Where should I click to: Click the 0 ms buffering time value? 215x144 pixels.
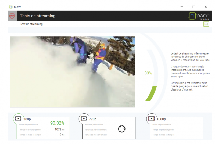click(x=62, y=135)
